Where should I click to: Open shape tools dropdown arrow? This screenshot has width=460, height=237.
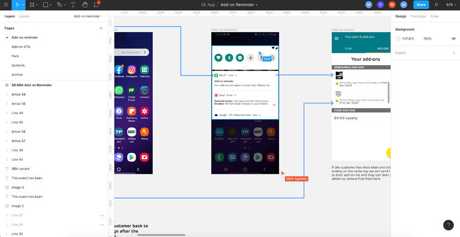[51, 5]
